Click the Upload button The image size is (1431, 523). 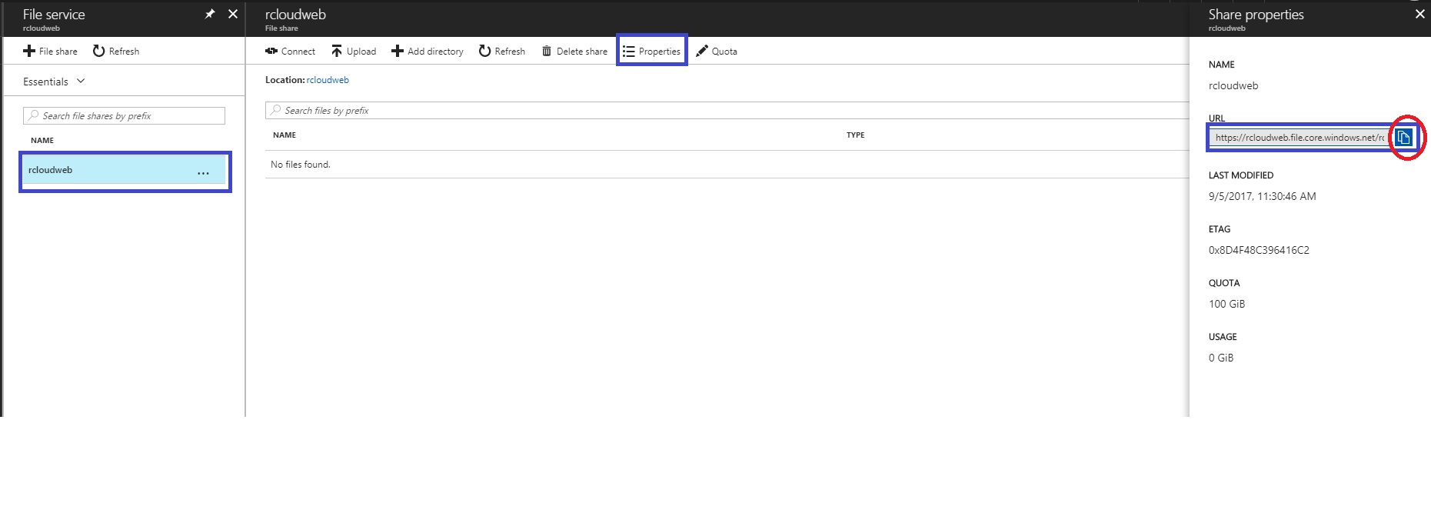pyautogui.click(x=354, y=52)
